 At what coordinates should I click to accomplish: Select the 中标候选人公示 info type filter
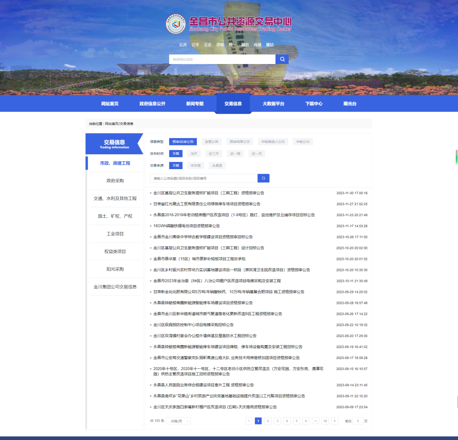[x=273, y=142]
